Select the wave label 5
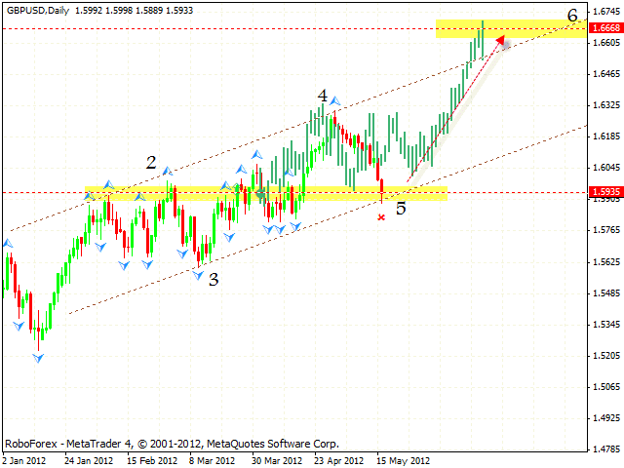The height and width of the screenshot is (468, 624). (401, 208)
